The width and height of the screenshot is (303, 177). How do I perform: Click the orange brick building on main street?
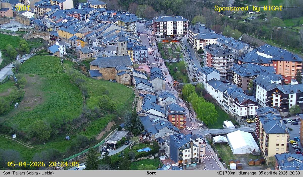[x=177, y=117]
